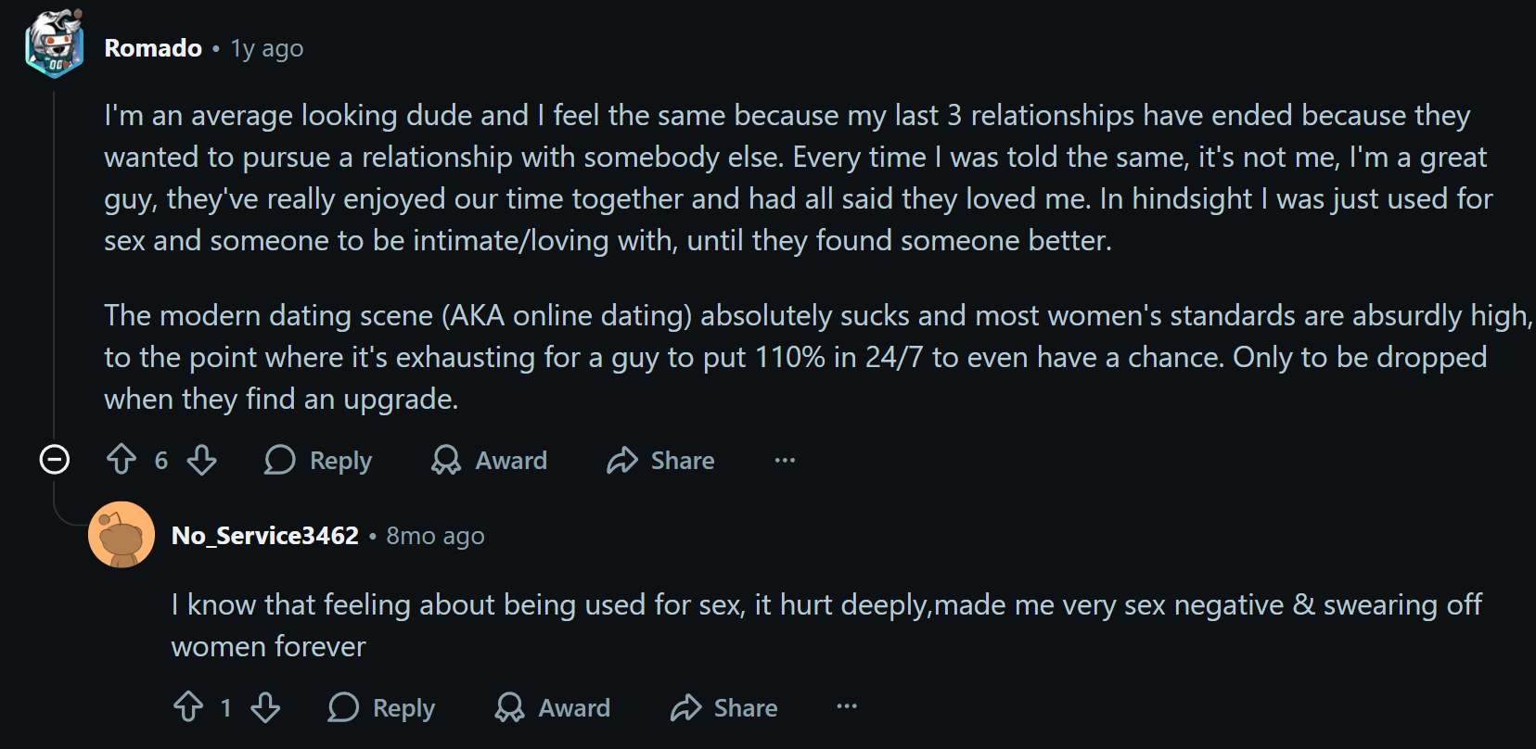Click the vertical thread line under Romado
Viewport: 1536px width, 749px height.
(54, 260)
